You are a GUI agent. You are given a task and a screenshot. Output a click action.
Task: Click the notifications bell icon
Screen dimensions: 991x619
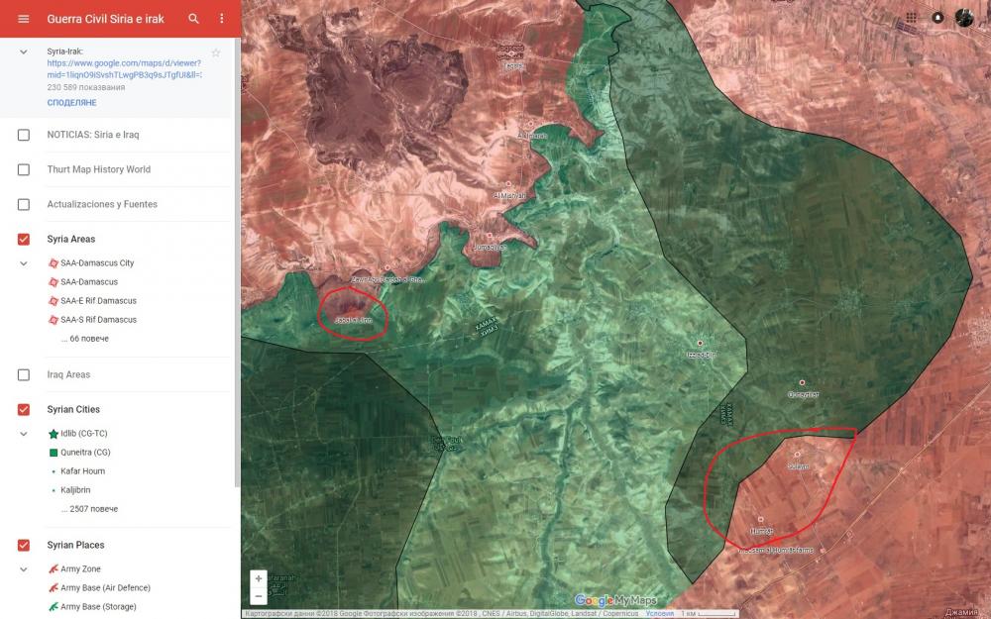[937, 18]
